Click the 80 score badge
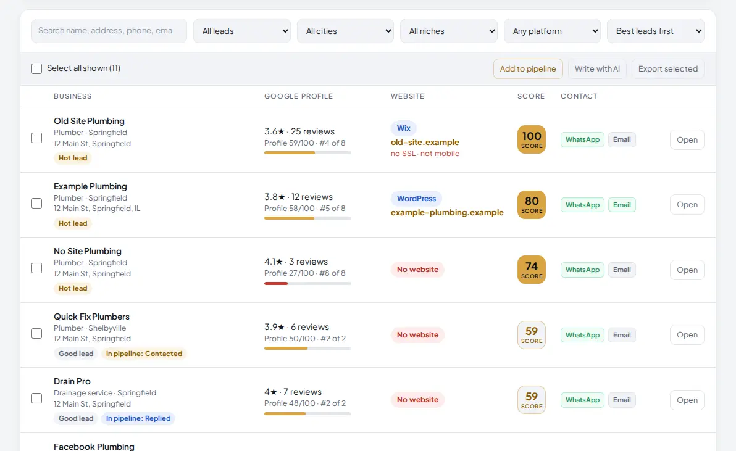 532,204
